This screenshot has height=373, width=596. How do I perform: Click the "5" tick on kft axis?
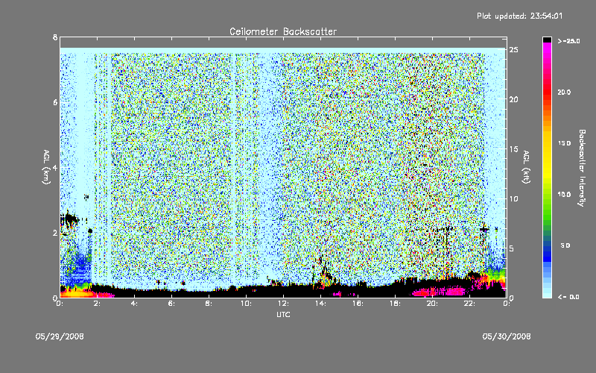[512, 248]
